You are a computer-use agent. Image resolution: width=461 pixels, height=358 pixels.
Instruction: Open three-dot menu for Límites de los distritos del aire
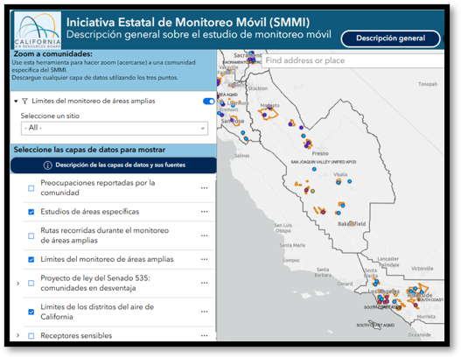[205, 312]
